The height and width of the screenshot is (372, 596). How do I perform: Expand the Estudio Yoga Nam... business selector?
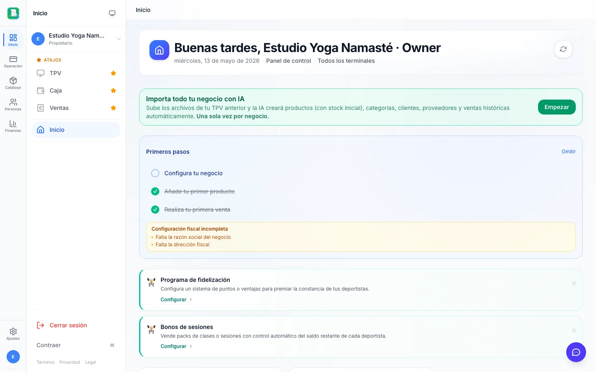point(76,39)
